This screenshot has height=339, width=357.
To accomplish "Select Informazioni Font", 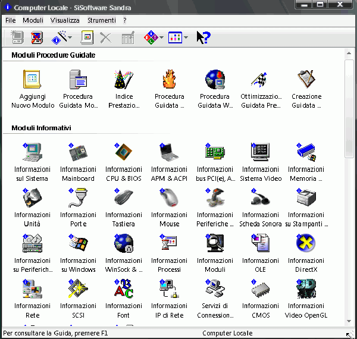I will [x=124, y=299].
